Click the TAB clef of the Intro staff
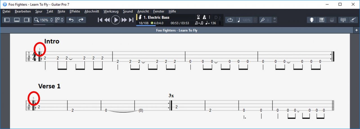 coord(29,56)
